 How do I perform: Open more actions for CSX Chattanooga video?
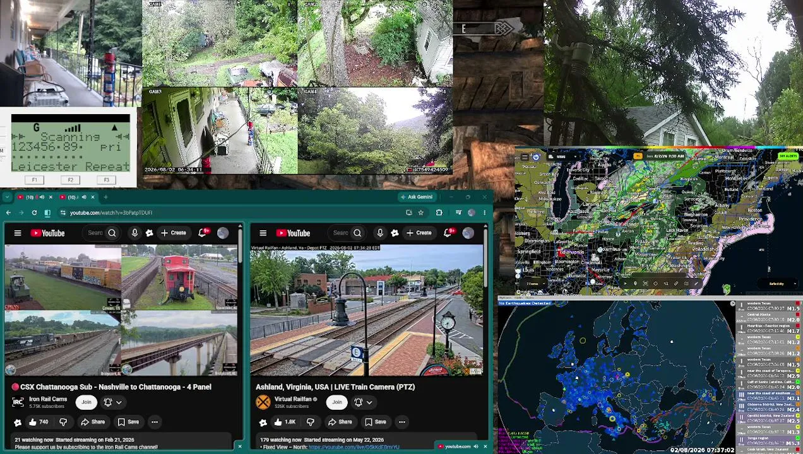(154, 422)
